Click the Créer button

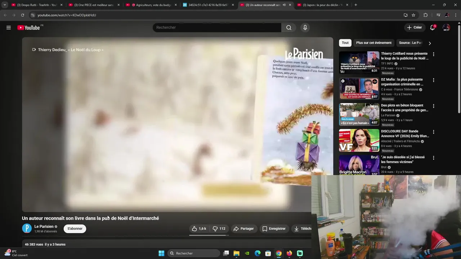(x=414, y=27)
